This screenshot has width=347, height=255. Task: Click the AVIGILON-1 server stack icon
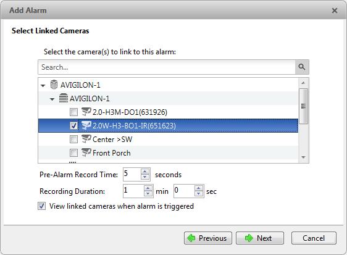coord(64,98)
